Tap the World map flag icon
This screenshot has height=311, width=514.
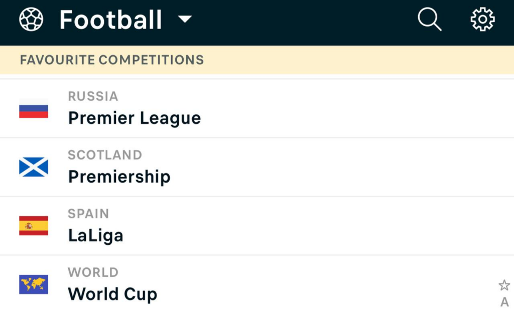(34, 284)
